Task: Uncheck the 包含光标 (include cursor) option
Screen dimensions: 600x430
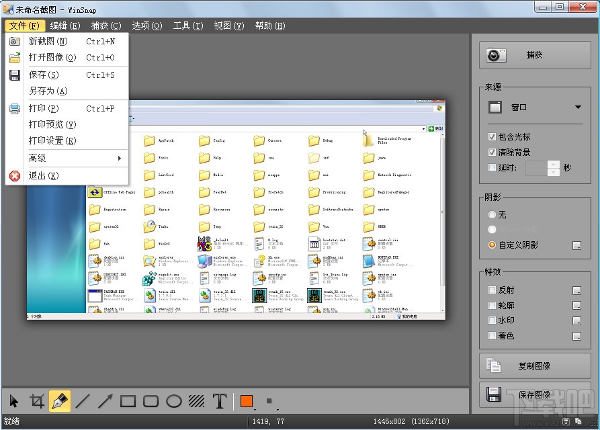Action: (493, 136)
